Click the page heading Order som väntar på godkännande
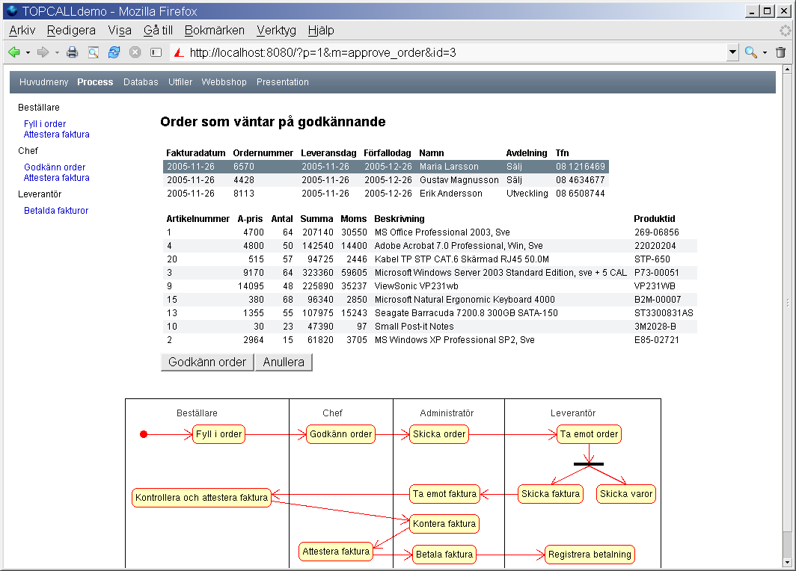Screen dimensions: 796x571 pyautogui.click(x=272, y=122)
